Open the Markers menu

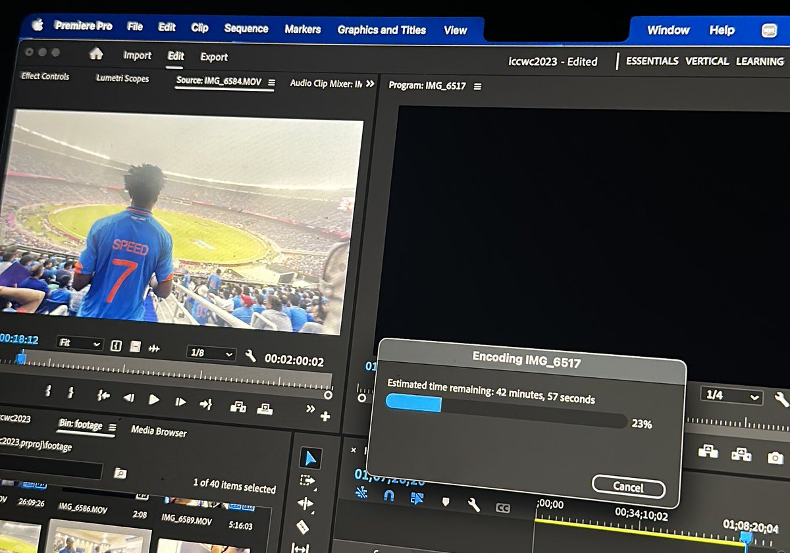303,29
